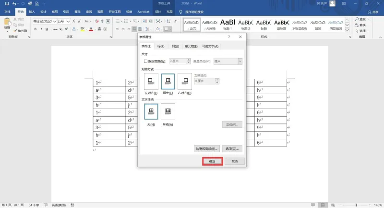Click the Format Painter brush icon

coord(15,31)
